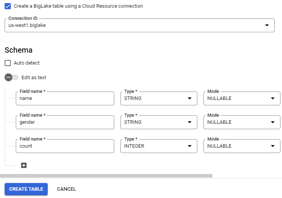Open Mode dropdown for gender field
Image resolution: width=282 pixels, height=198 pixels.
click(242, 122)
